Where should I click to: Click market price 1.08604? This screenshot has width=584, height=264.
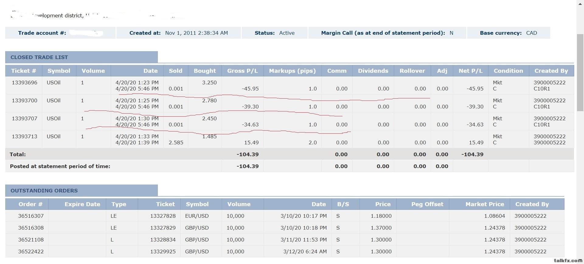point(495,216)
